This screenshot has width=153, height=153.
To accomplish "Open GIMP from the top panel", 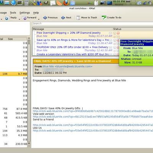I will 46,3.
